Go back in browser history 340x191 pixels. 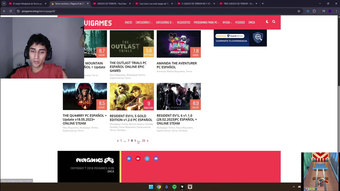click(x=4, y=11)
